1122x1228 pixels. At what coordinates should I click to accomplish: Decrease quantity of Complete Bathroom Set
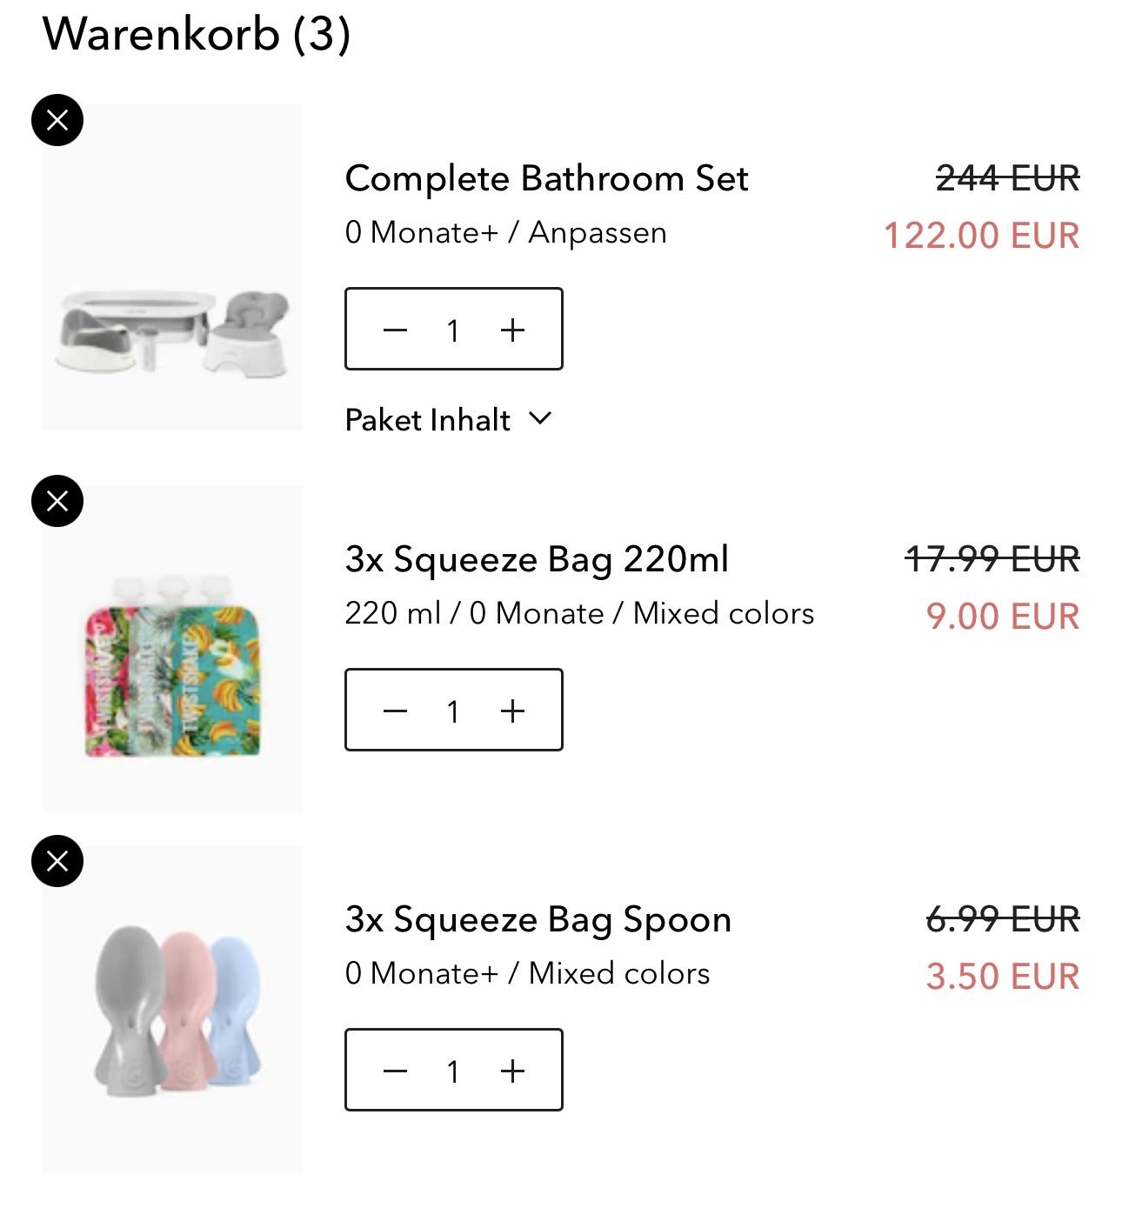[396, 330]
